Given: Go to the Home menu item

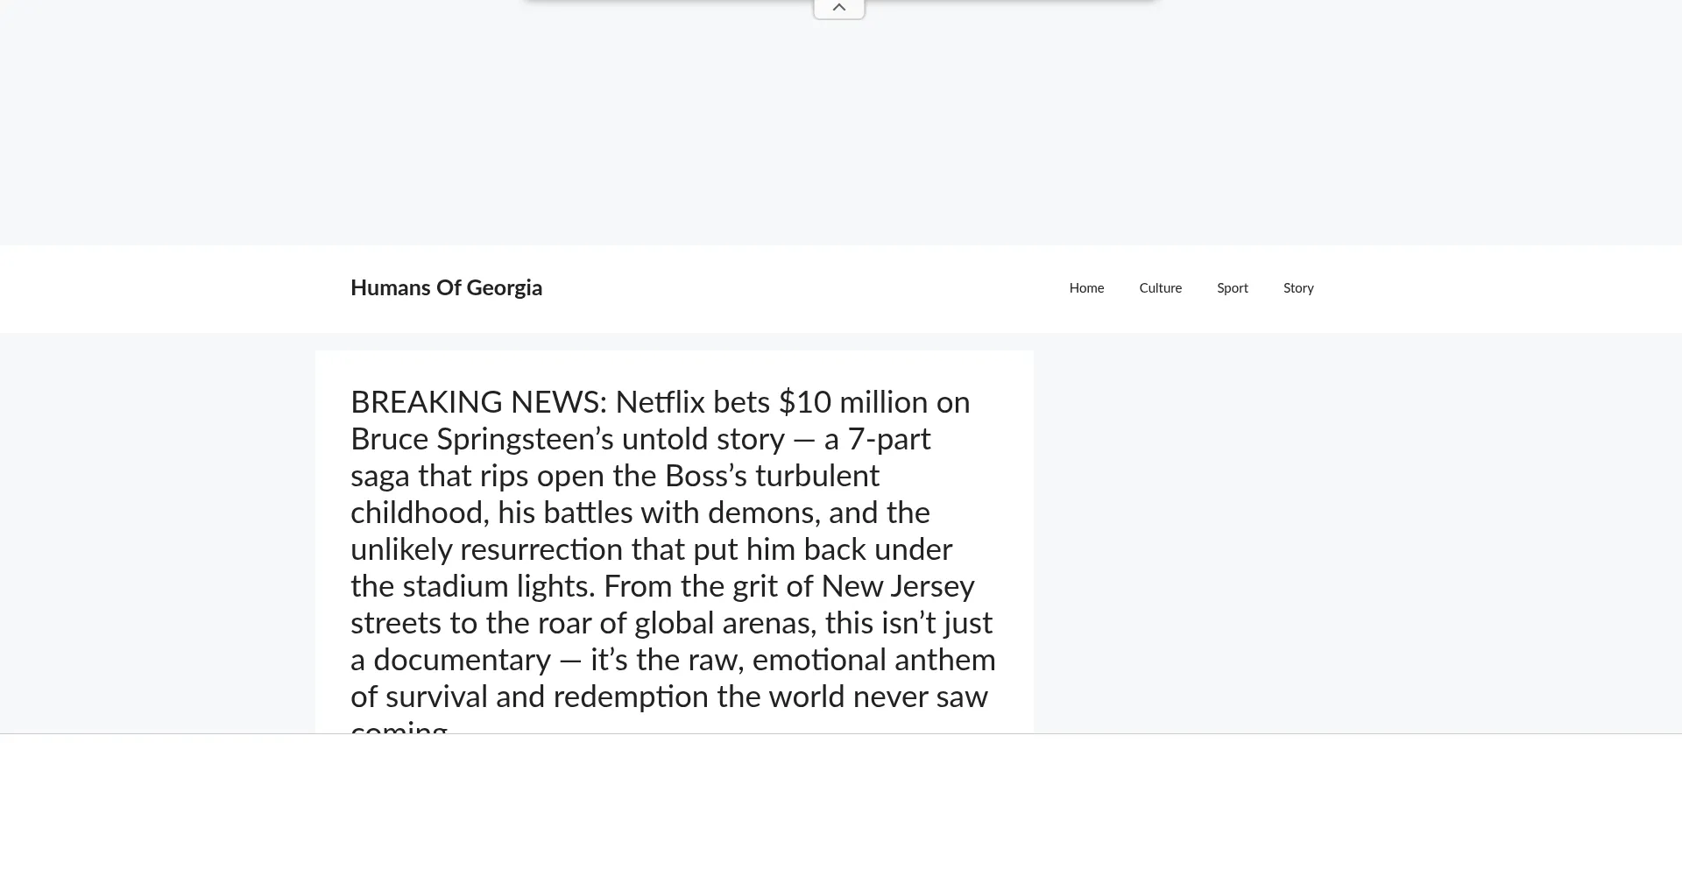Looking at the screenshot, I should coord(1086,288).
